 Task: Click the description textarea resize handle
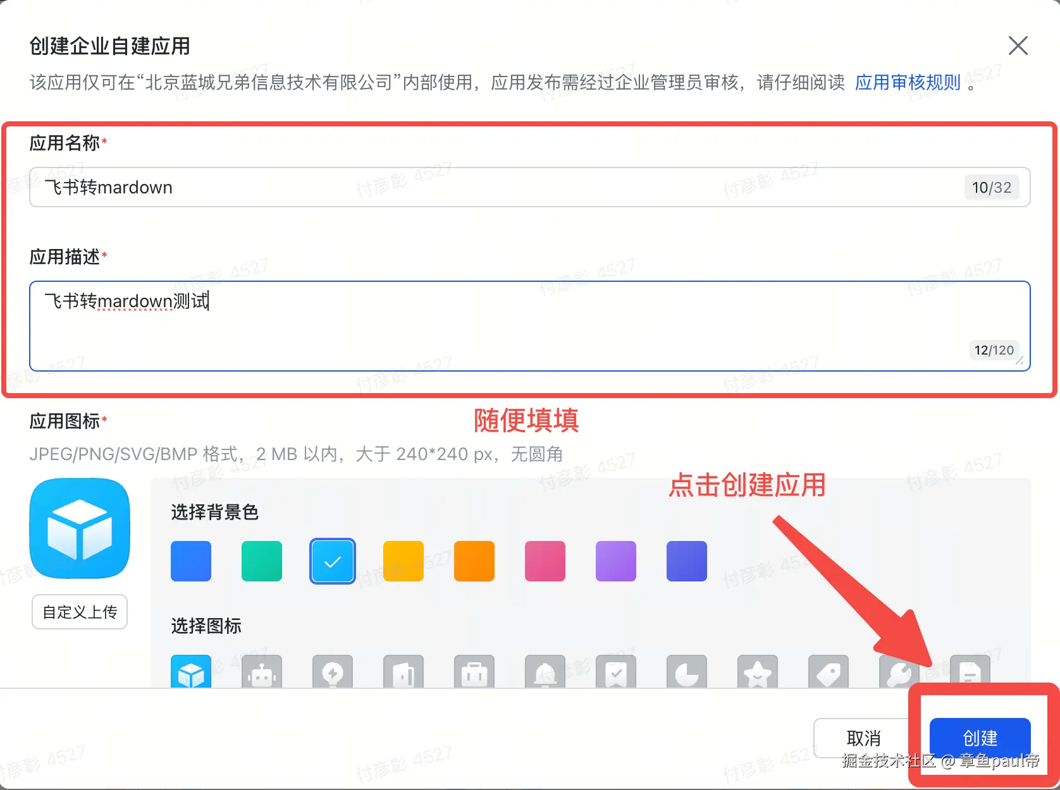[1020, 361]
